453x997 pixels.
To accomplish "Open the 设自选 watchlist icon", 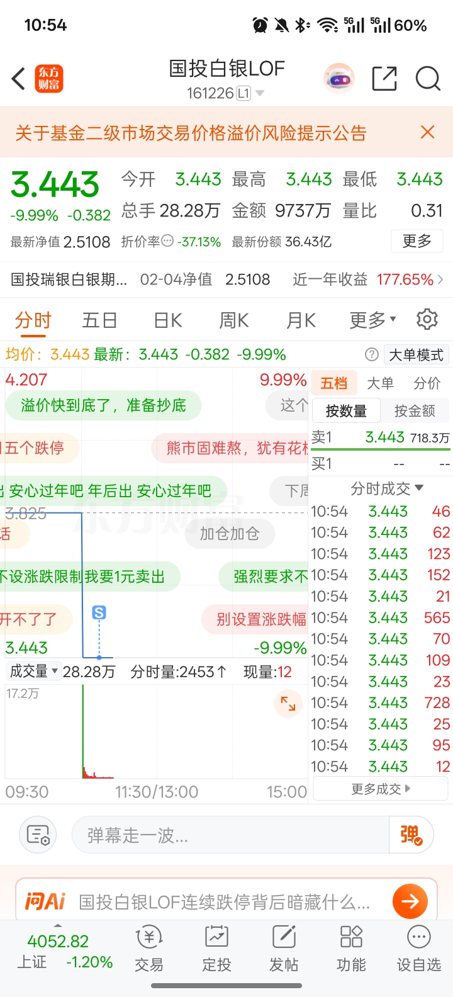I will [418, 949].
